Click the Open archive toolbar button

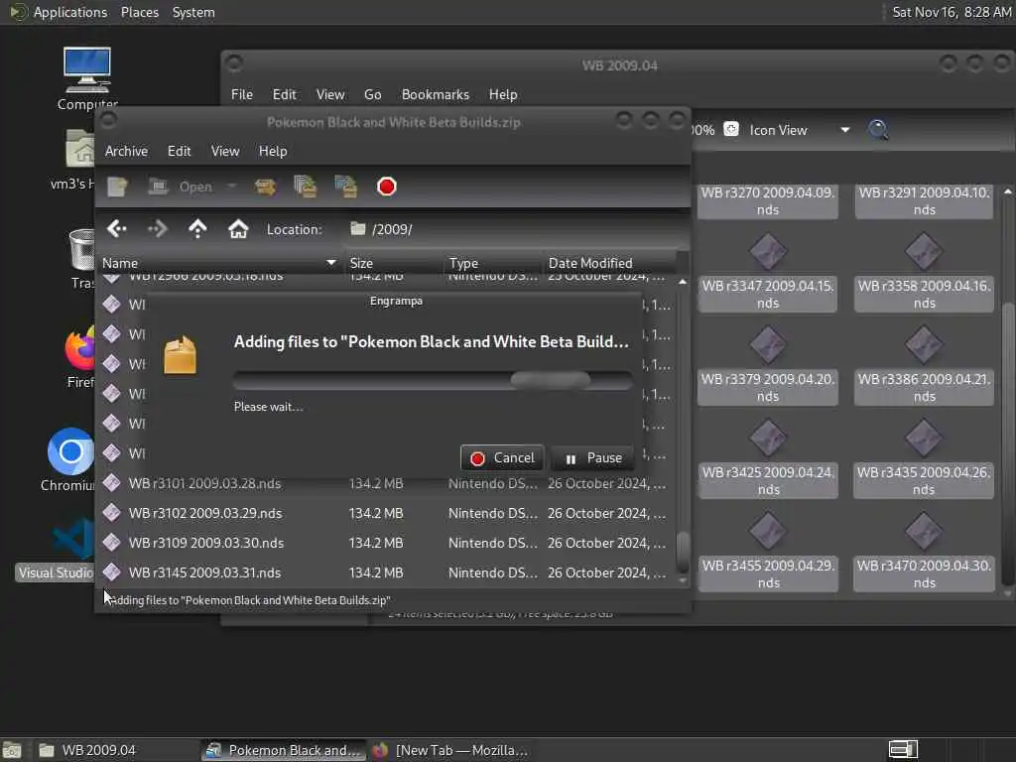point(180,187)
